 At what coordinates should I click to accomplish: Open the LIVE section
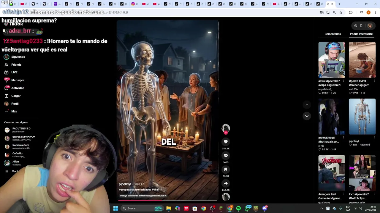click(15, 72)
